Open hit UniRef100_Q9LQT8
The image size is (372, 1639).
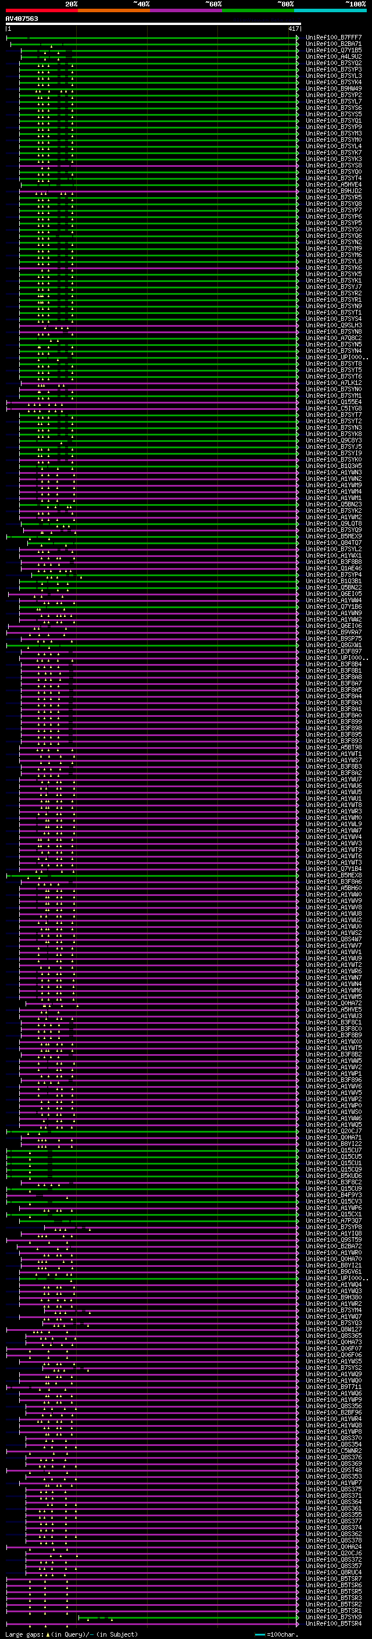point(333,524)
